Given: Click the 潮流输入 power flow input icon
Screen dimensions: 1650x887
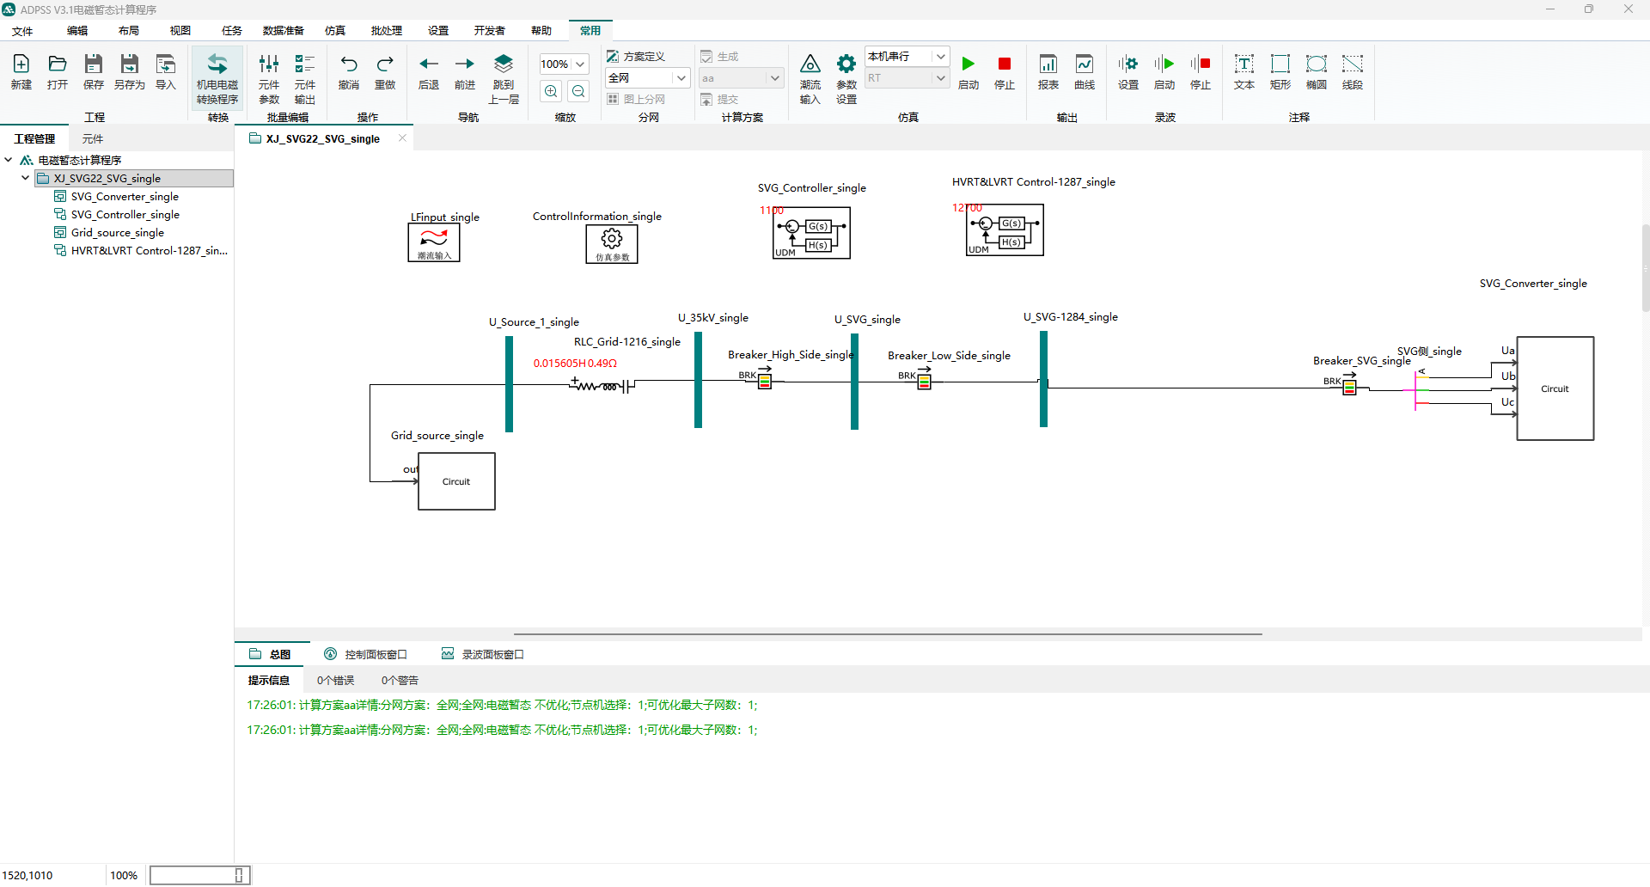Looking at the screenshot, I should tap(810, 78).
